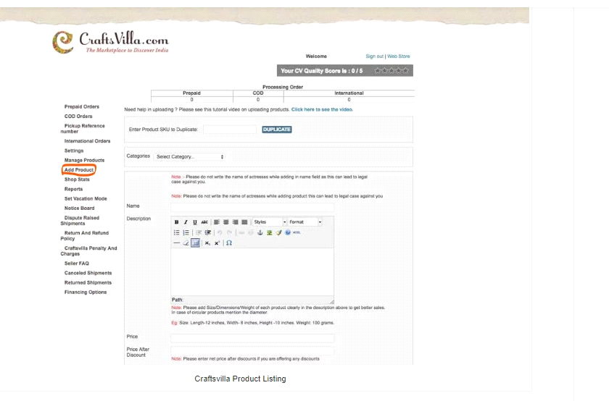
Task: Open the Web Store link
Action: click(399, 56)
